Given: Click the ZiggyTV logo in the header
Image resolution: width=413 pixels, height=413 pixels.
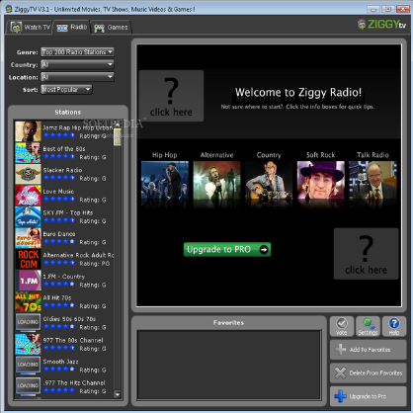Looking at the screenshot, I should (x=382, y=24).
